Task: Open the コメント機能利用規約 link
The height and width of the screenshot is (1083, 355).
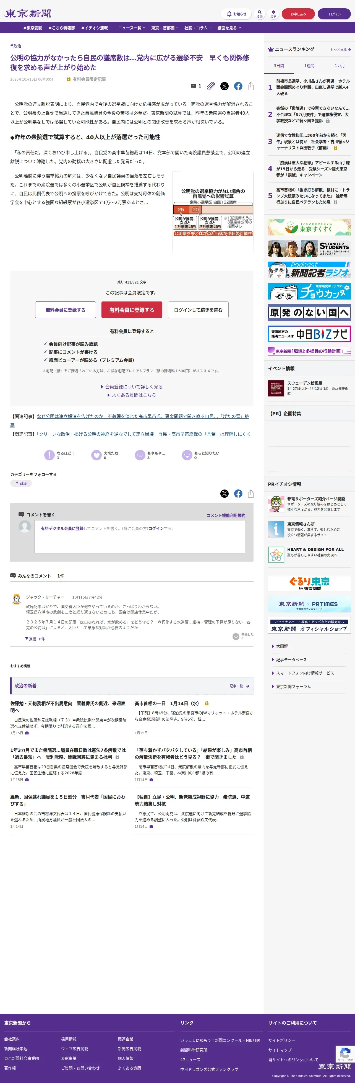Action: [226, 515]
